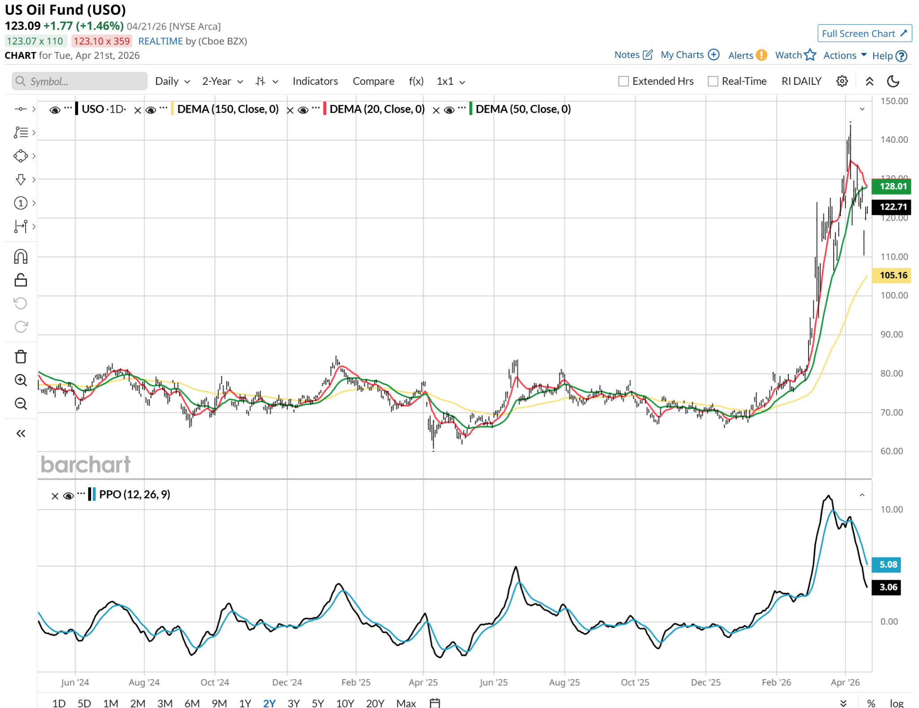This screenshot has width=919, height=708.
Task: Open the Indicators menu
Action: 315,81
